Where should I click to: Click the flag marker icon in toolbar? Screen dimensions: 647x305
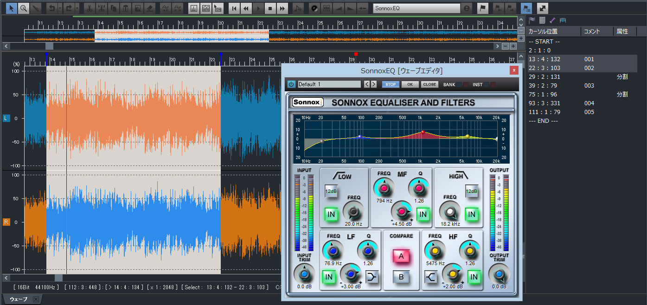(x=483, y=8)
